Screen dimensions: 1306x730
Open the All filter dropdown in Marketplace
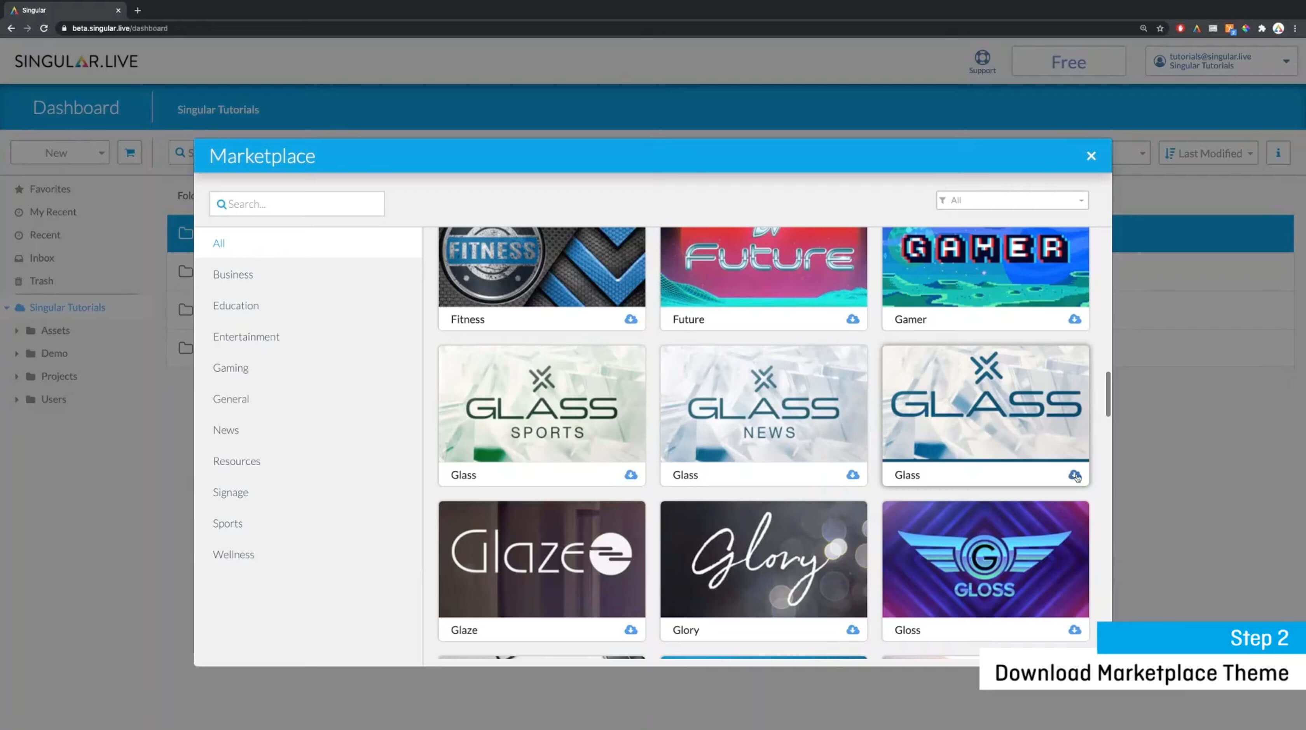(1012, 200)
